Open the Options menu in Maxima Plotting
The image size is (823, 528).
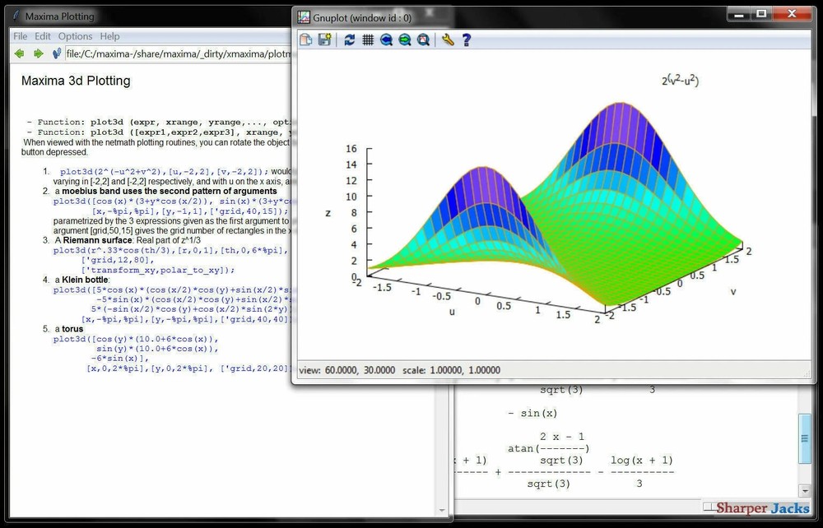point(75,36)
